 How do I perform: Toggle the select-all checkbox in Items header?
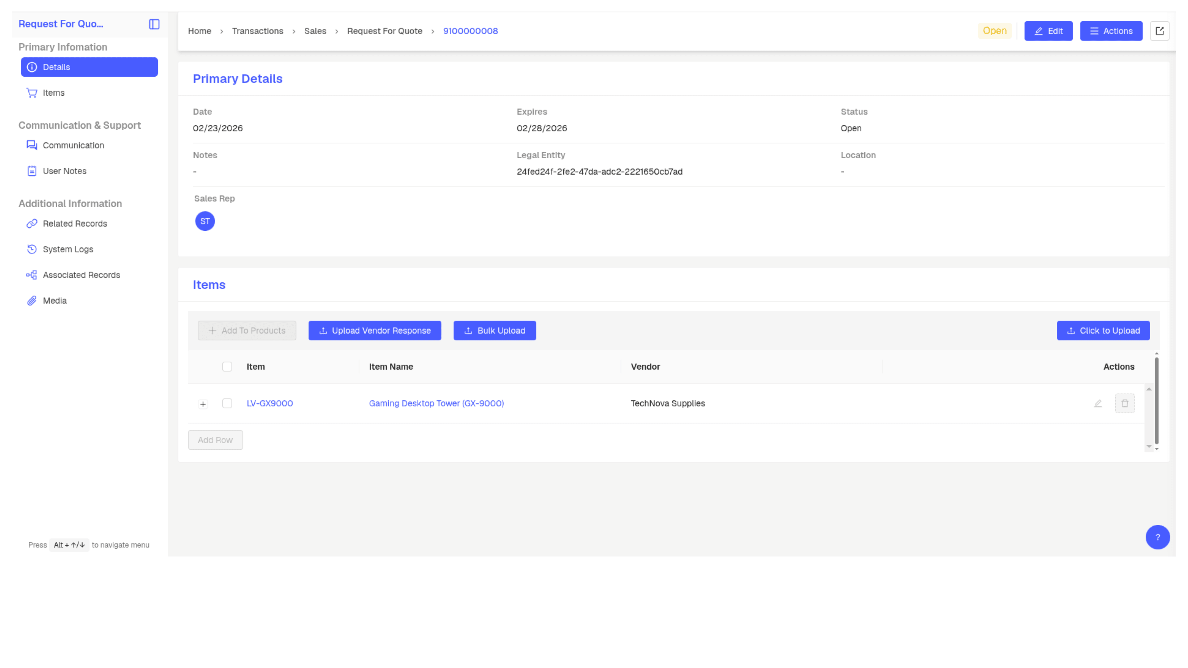(x=227, y=366)
